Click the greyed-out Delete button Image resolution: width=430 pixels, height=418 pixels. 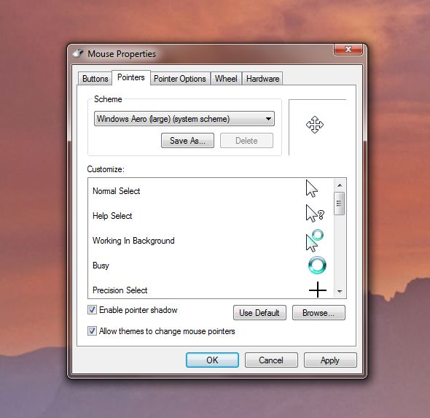coord(246,141)
